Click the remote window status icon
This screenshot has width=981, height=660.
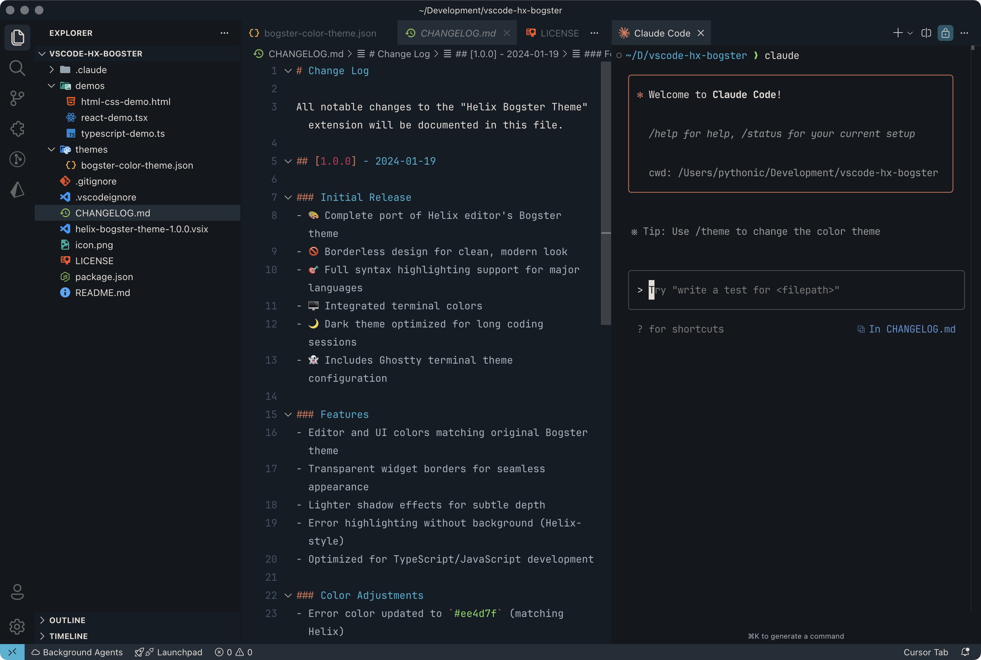[x=12, y=652]
